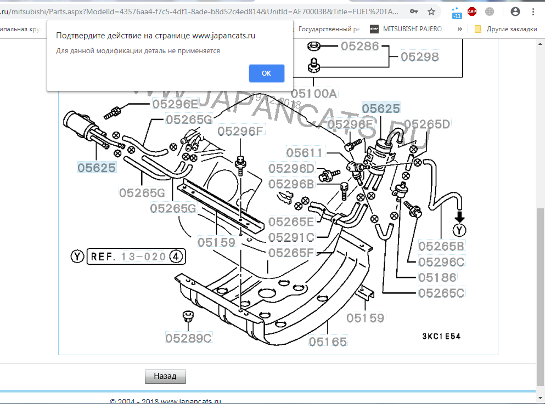Select the topmost 05265G label

(189, 120)
